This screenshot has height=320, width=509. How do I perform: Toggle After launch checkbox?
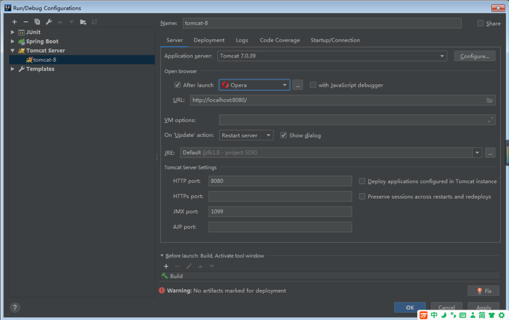click(177, 85)
